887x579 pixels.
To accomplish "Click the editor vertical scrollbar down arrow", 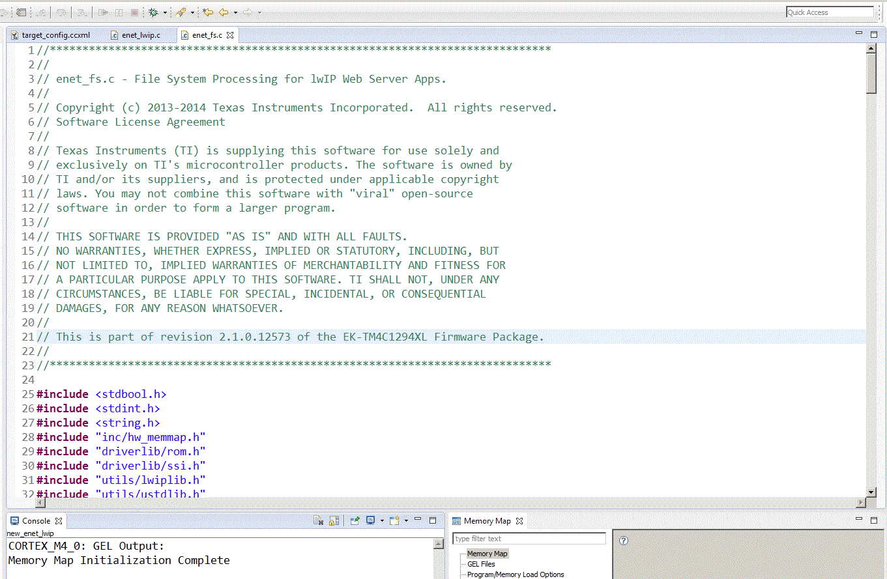I will pyautogui.click(x=871, y=492).
